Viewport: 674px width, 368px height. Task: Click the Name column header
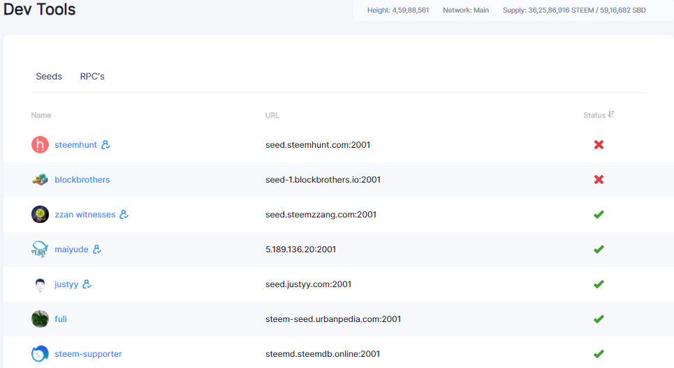point(41,116)
